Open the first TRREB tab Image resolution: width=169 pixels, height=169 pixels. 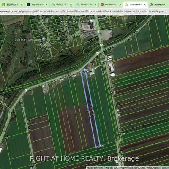(x=62, y=5)
